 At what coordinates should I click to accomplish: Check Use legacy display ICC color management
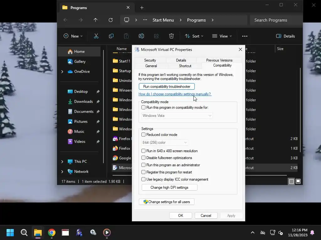click(x=143, y=179)
